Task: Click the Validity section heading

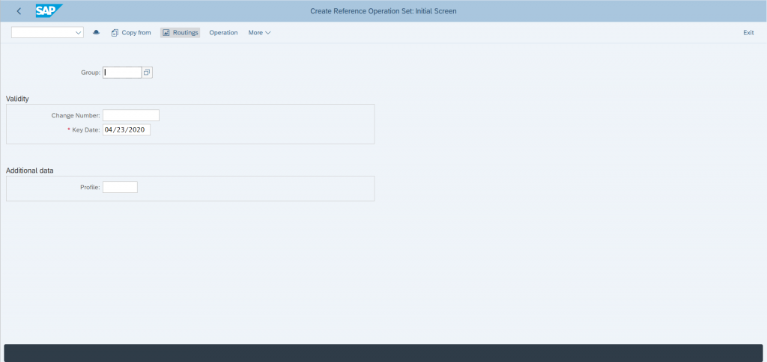Action: click(x=18, y=99)
